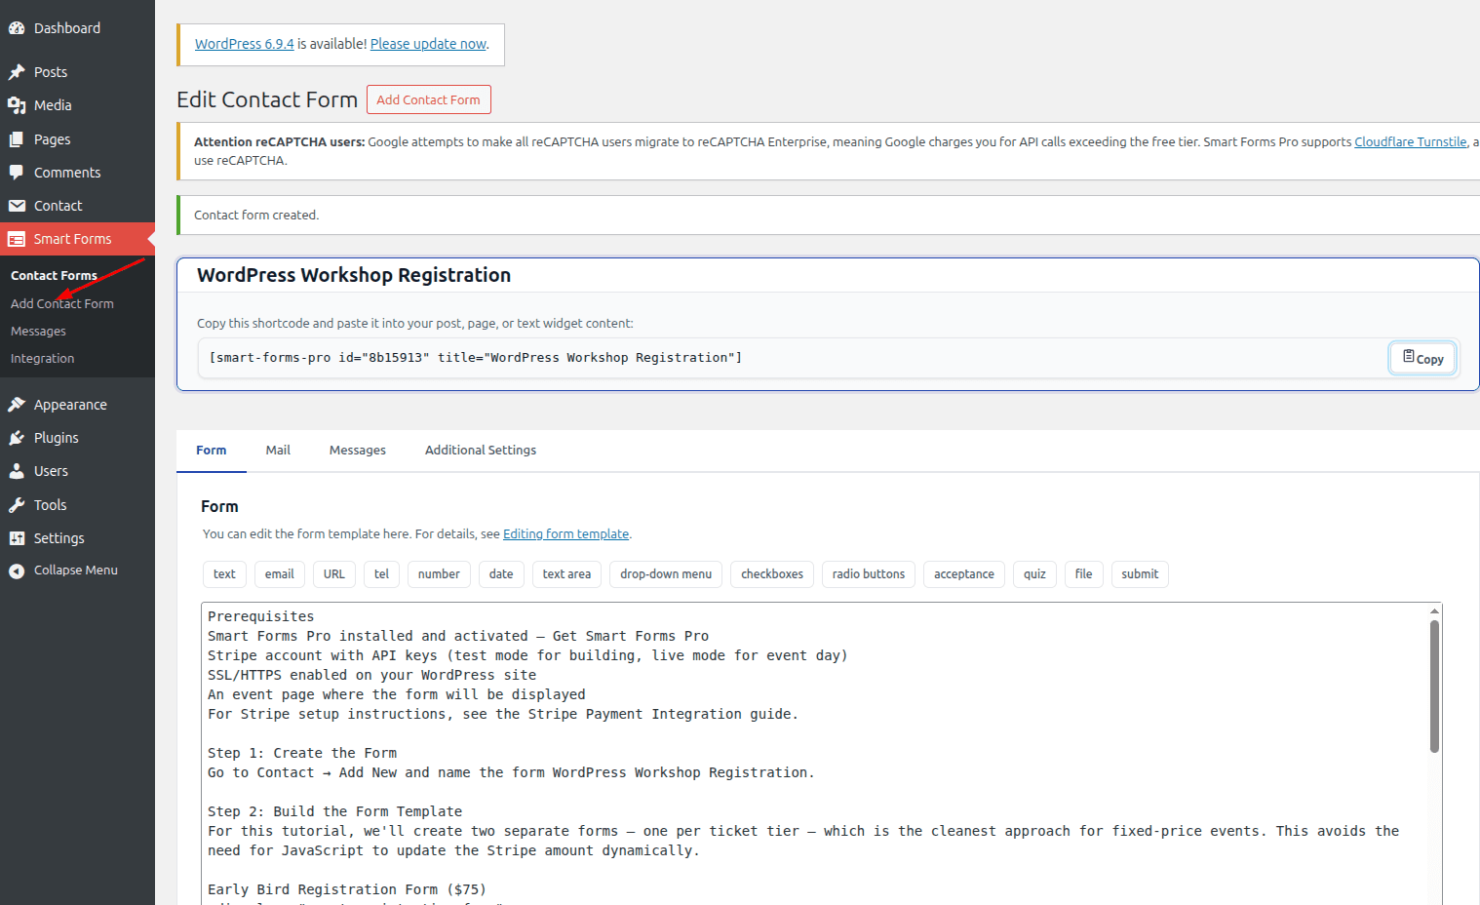
Task: Click the Comments speech bubble icon
Action: click(x=18, y=172)
